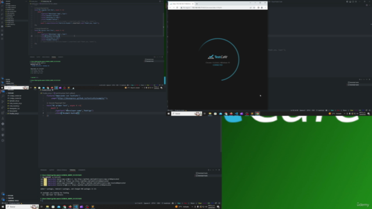Click active Chrome icon on top-right taskbar
The width and height of the screenshot is (372, 209).
(257, 114)
